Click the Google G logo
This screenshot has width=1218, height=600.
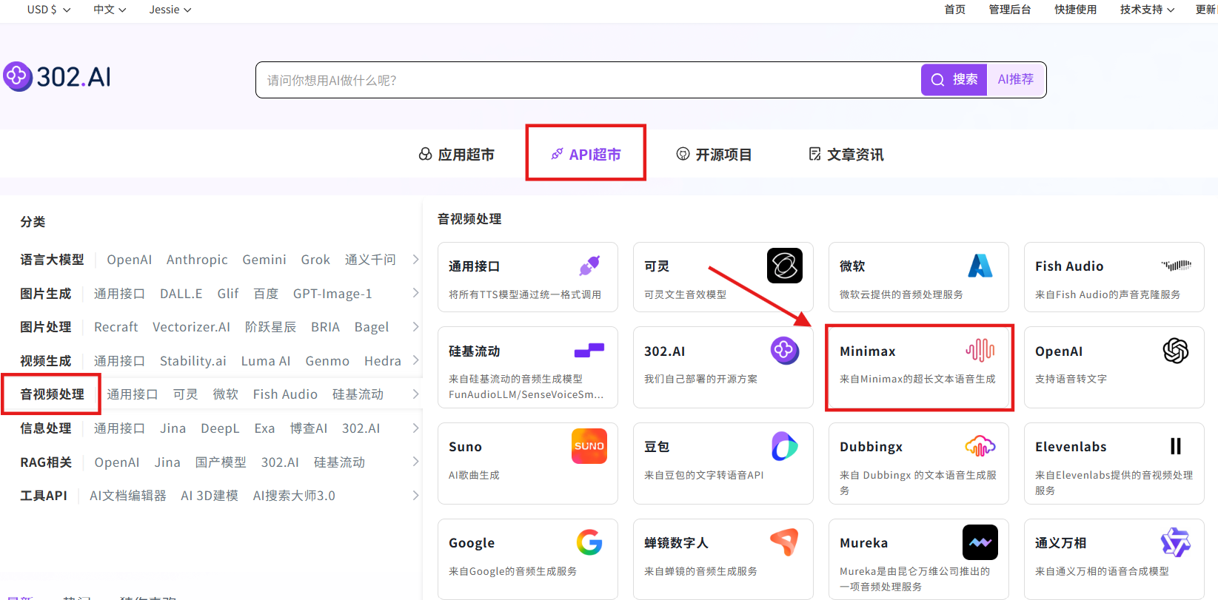[589, 542]
